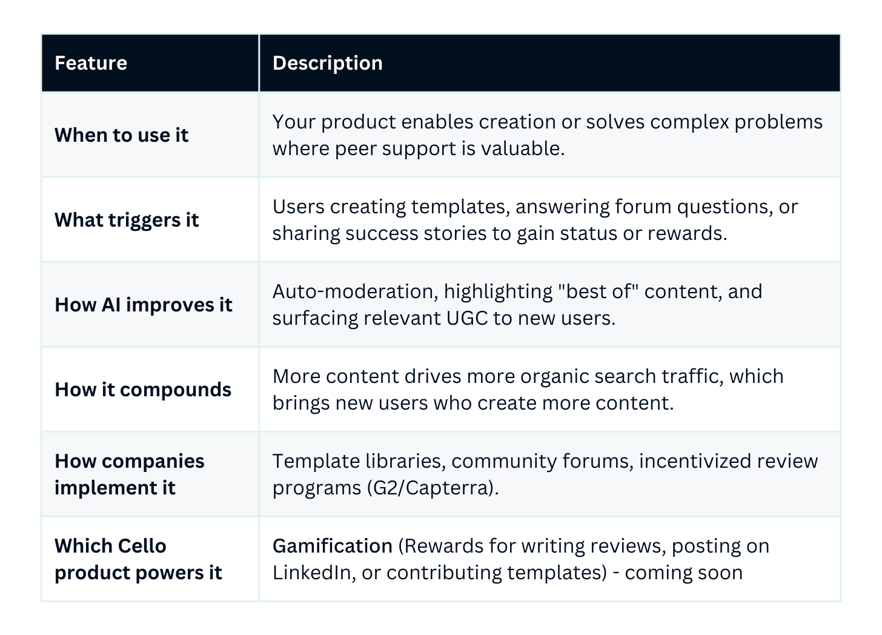The width and height of the screenshot is (882, 635).
Task: Click the "Which Cello product powers it" cell
Action: tap(138, 559)
